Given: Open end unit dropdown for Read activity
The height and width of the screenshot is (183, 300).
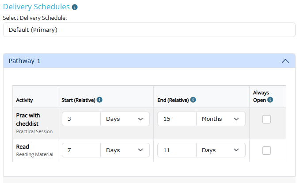Looking at the screenshot, I should coord(220,150).
